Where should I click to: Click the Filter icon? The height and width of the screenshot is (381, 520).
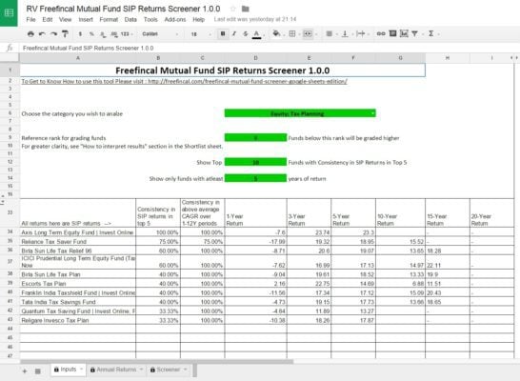tap(414, 33)
